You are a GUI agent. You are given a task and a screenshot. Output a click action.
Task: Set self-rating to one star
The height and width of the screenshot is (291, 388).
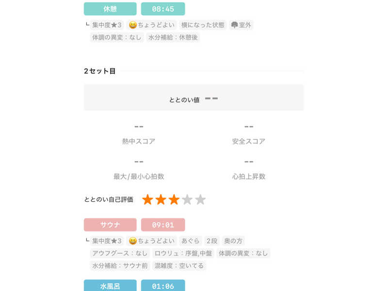(147, 200)
